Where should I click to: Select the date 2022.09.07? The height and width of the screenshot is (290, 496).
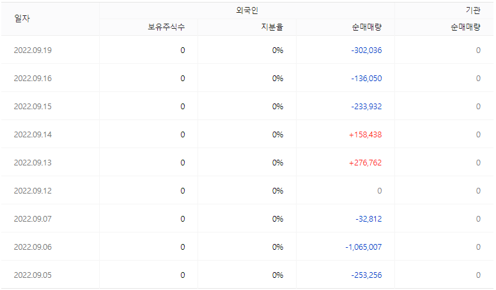pos(33,219)
